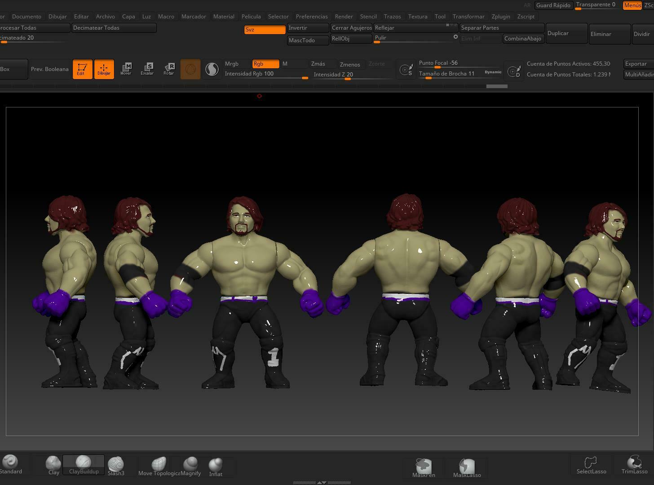Switch to Mover transform mode
Image resolution: width=654 pixels, height=485 pixels.
click(126, 69)
